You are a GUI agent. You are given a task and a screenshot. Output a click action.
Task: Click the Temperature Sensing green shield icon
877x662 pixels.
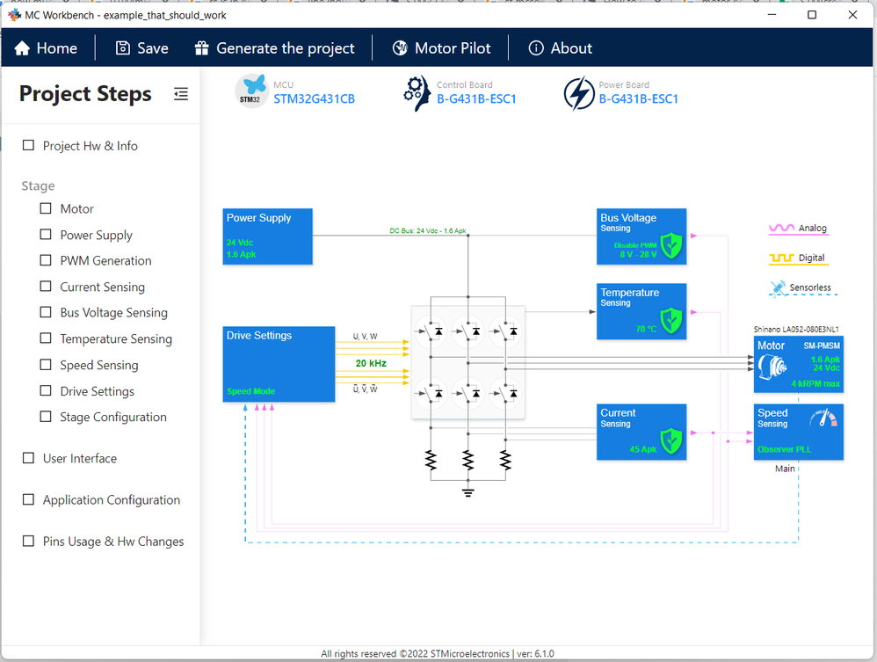671,321
